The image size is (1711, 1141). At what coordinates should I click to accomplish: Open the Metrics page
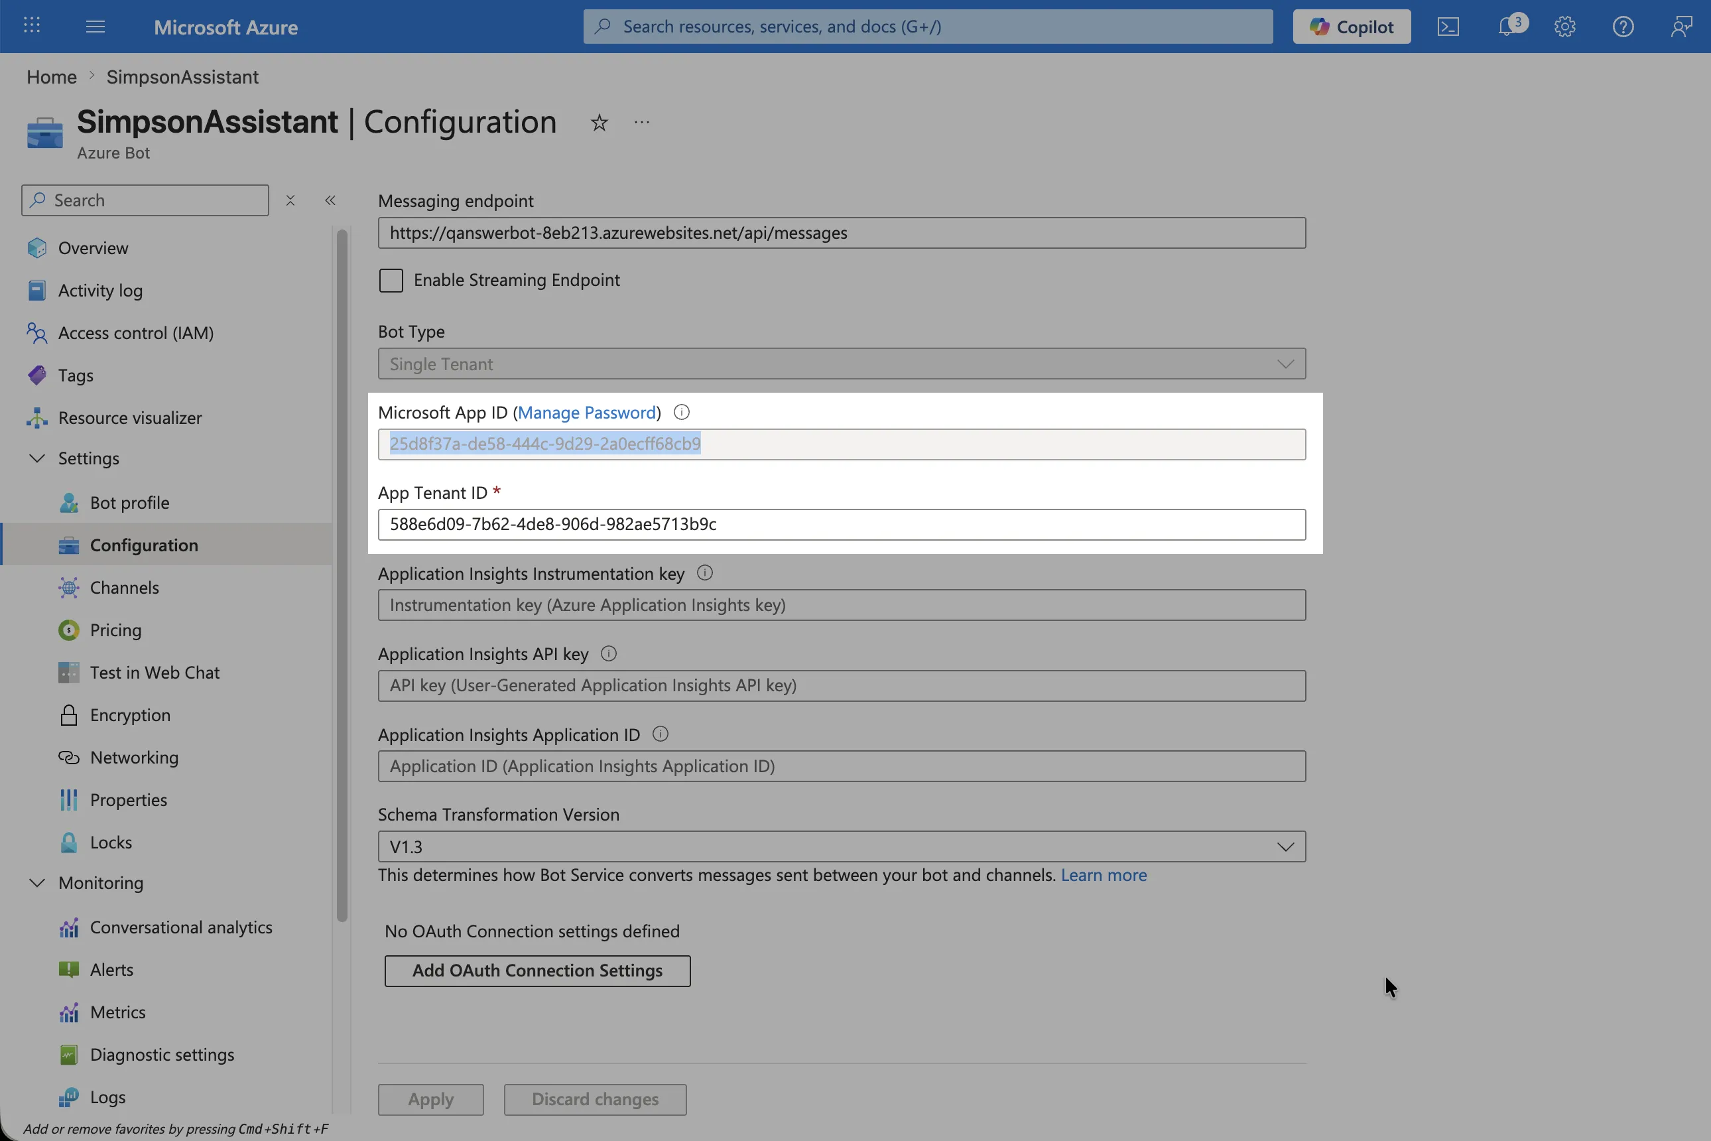coord(117,1012)
